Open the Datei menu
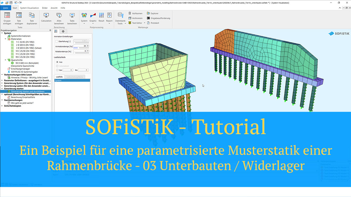The height and width of the screenshot is (197, 351). point(6,8)
